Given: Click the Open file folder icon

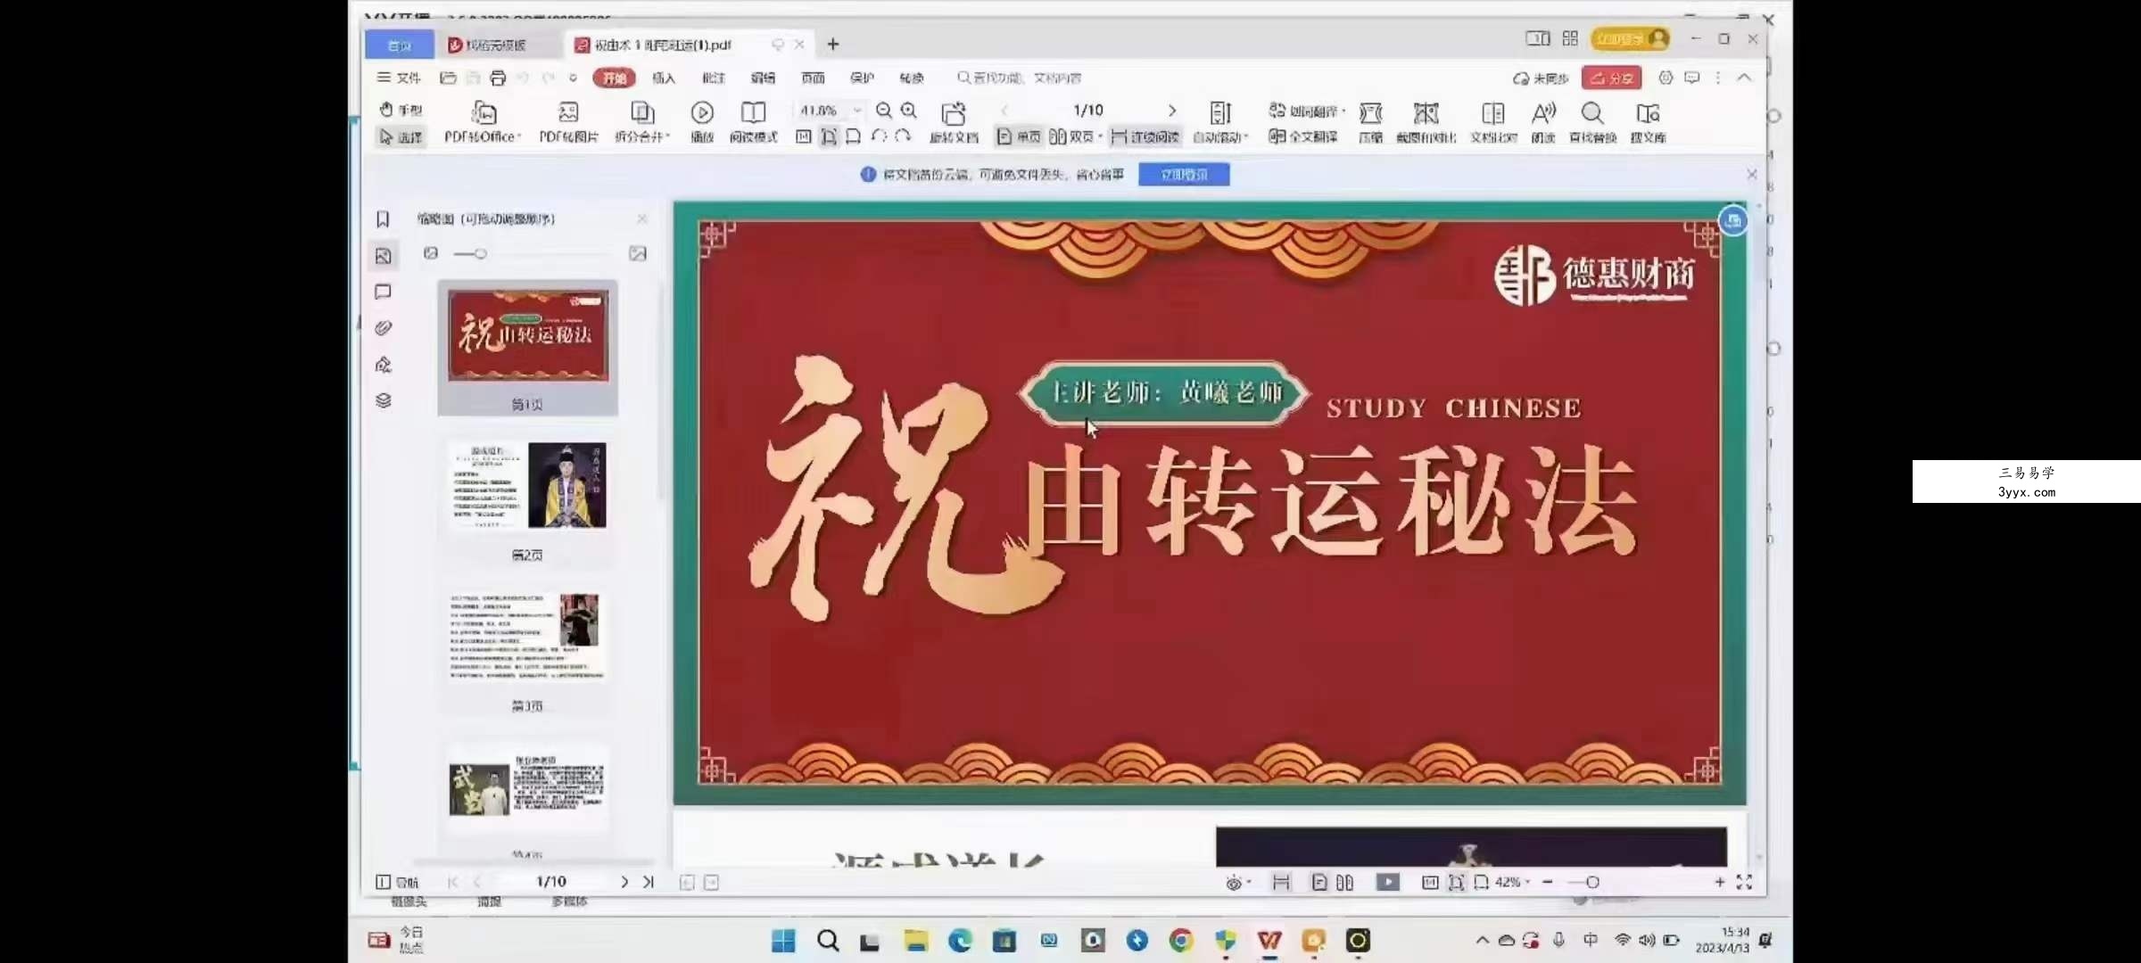Looking at the screenshot, I should coord(448,78).
